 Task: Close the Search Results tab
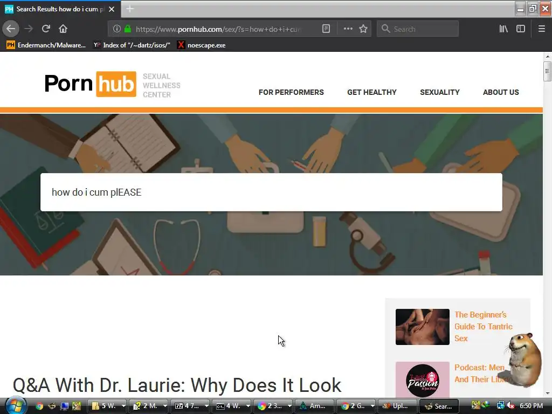pos(112,9)
